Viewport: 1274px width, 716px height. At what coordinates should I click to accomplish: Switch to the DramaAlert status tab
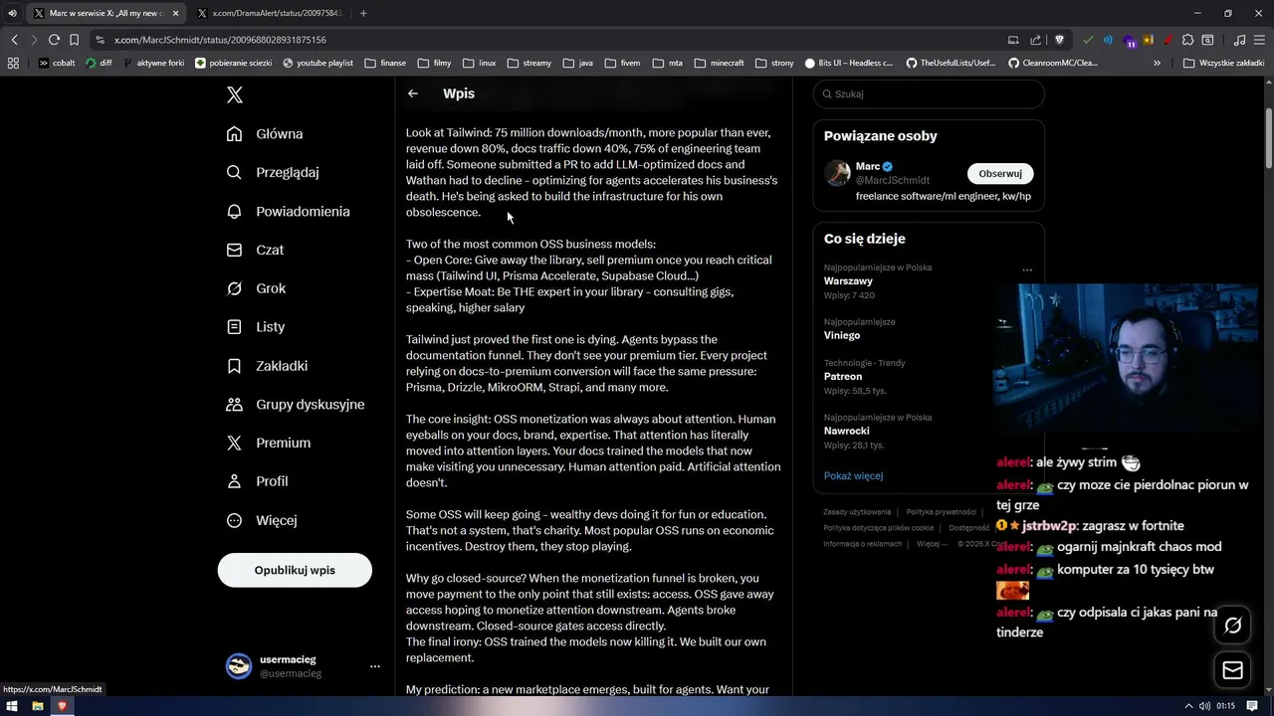pyautogui.click(x=270, y=13)
